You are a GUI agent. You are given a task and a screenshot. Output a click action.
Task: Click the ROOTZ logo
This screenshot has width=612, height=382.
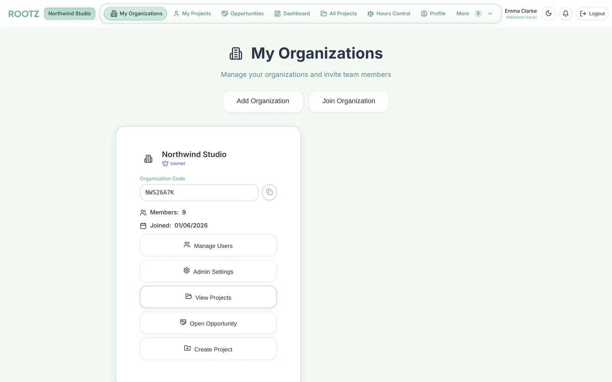click(24, 14)
